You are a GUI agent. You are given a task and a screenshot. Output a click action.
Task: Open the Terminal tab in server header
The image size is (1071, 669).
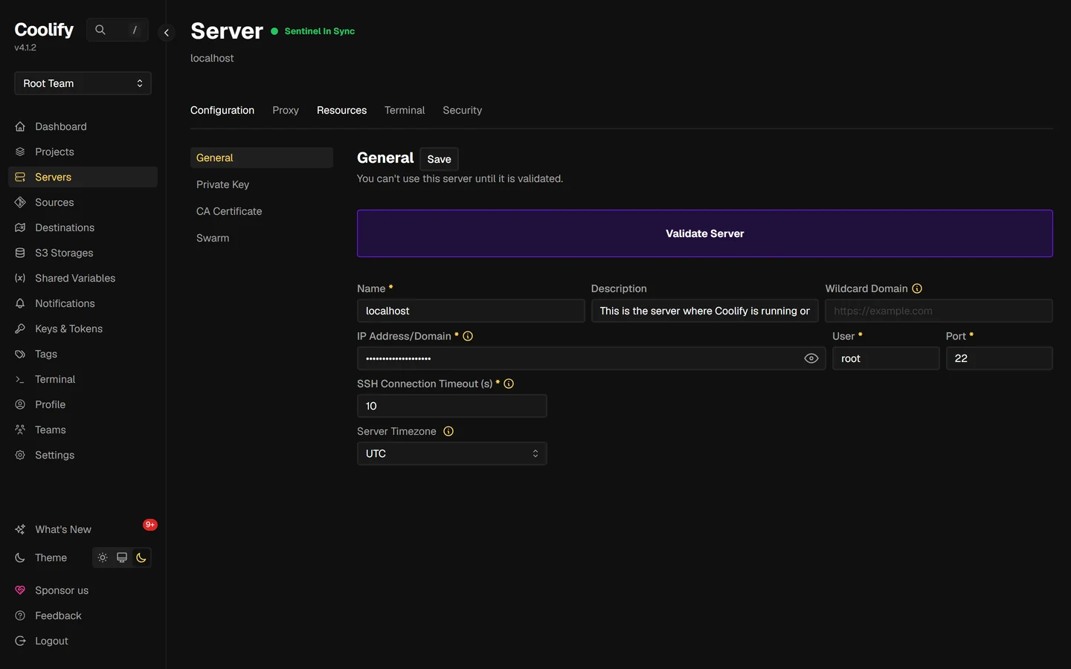[x=405, y=110]
